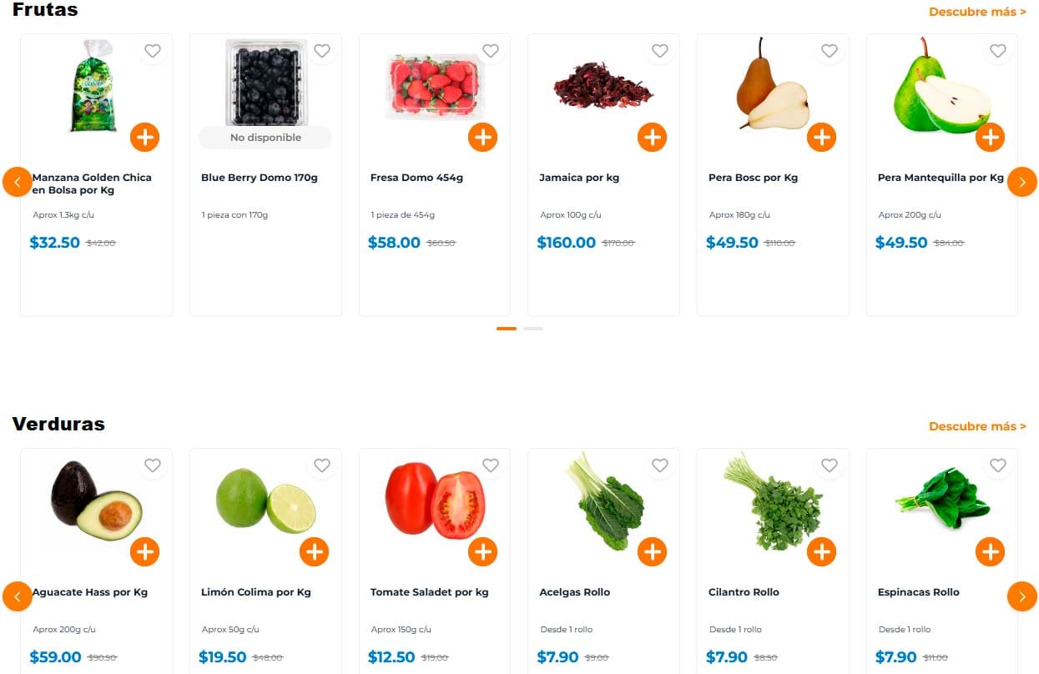
Task: Advance the Verduras carousel right
Action: [x=1022, y=596]
